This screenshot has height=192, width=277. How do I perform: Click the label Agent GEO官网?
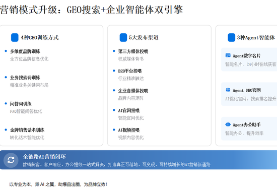point(247,90)
